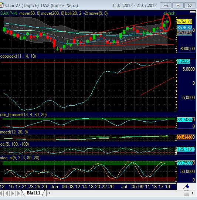Jump to the first sheet tab
The height and width of the screenshot is (200, 197).
click(1, 193)
